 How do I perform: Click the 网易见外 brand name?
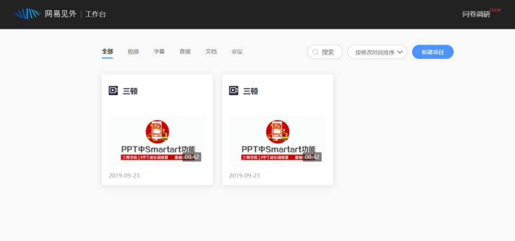pos(61,14)
